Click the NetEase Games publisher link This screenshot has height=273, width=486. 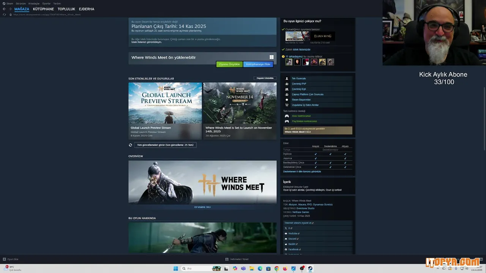click(300, 212)
